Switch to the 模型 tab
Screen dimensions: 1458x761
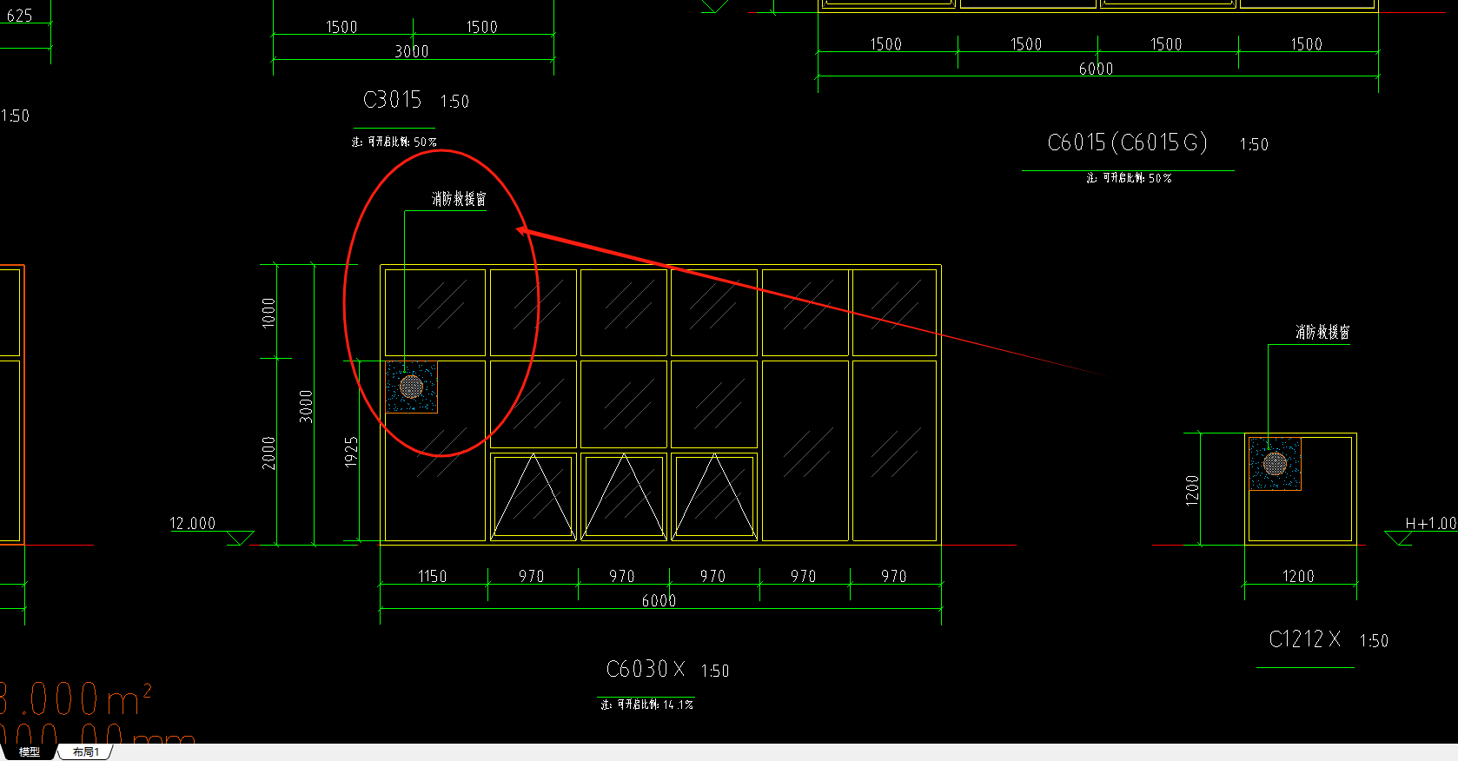coord(29,752)
